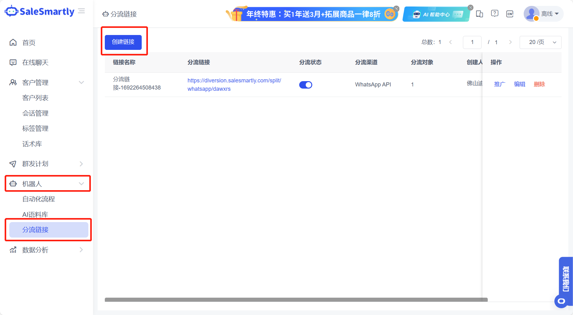The width and height of the screenshot is (573, 315).
Task: Go to the online chat menu item
Action: 35,63
